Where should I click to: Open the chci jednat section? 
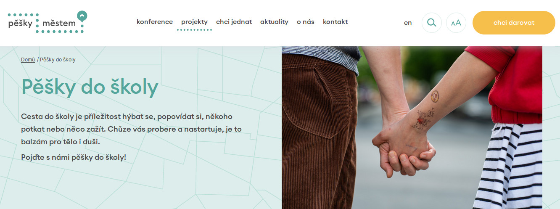click(x=234, y=22)
